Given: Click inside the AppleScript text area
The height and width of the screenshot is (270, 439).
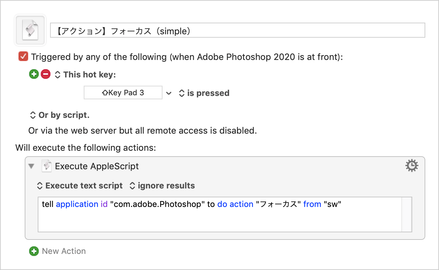Looking at the screenshot, I should (x=219, y=214).
